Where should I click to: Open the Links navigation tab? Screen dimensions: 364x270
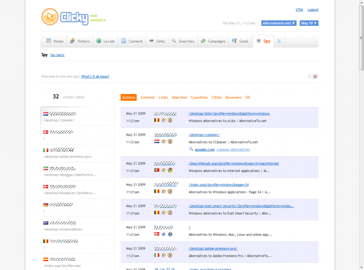[157, 41]
